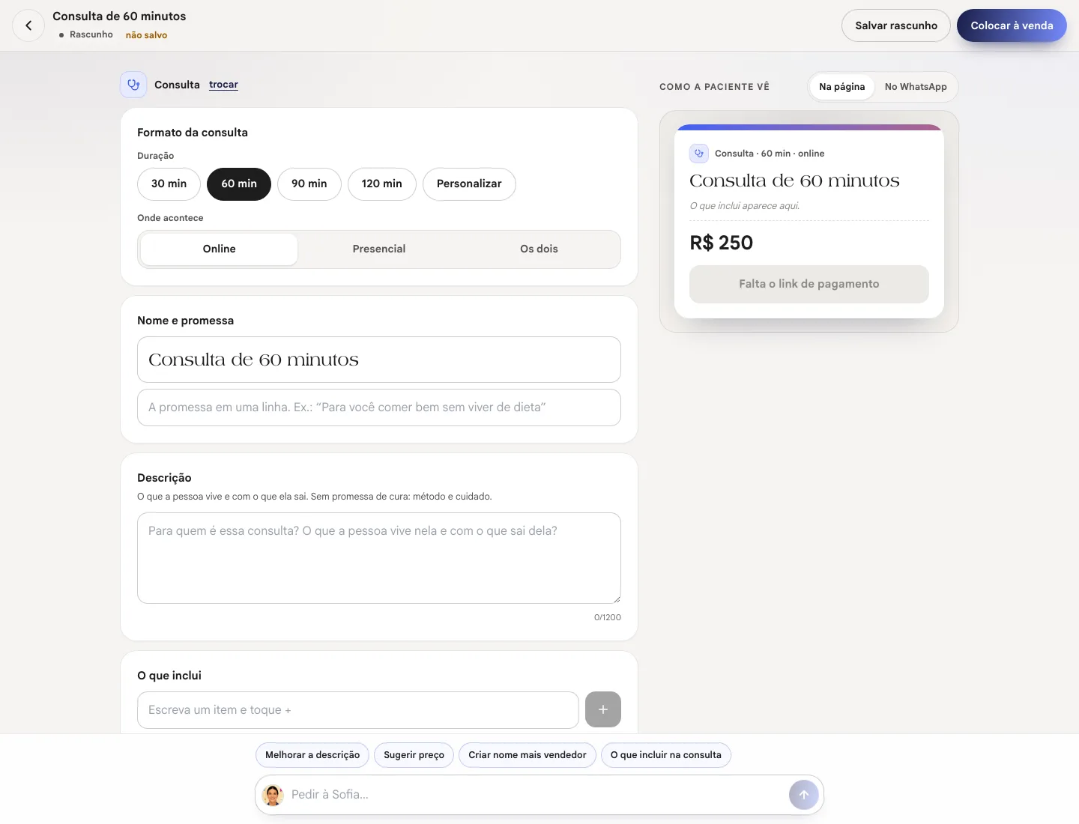Click the Rascunho status label
1079x824 pixels.
tap(91, 34)
